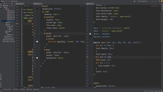Expand the footer.scss tree node

(x=6, y=16)
